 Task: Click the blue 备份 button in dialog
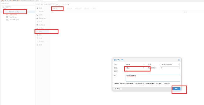point(176,89)
